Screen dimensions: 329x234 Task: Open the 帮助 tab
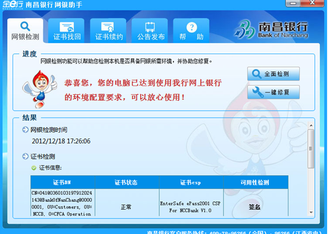[191, 31]
